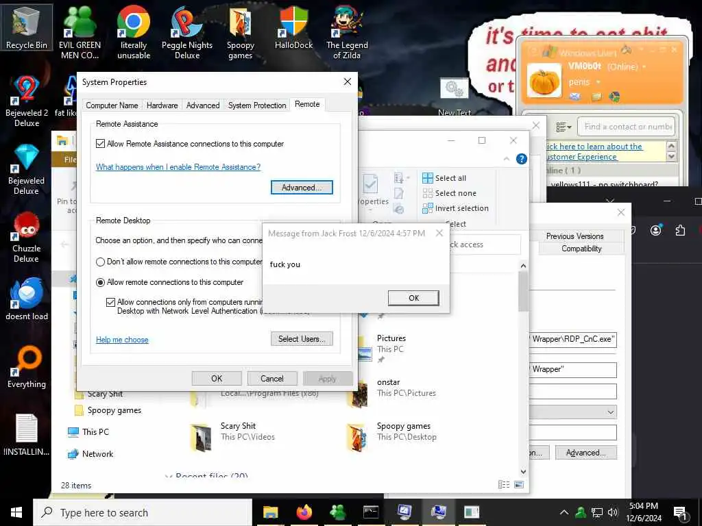Screen dimensions: 702x526
Task: Select Allow remote connections to this computer
Action: 100,282
